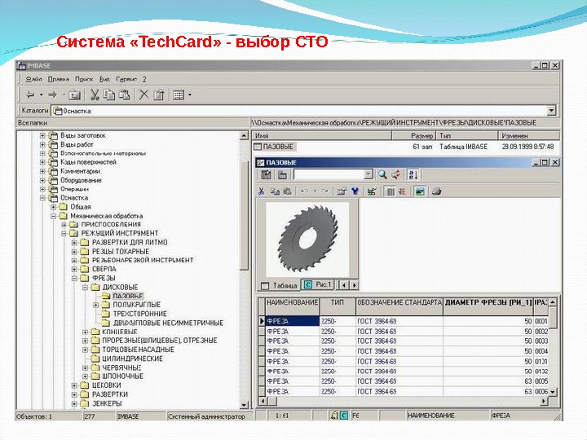587x440 pixels.
Task: Click edit table icon in ПАЗОВЫЕ window
Action: (x=266, y=174)
